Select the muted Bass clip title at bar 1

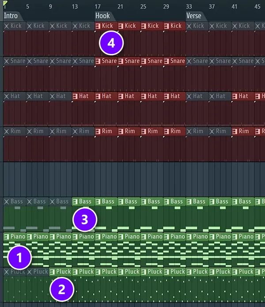17,201
